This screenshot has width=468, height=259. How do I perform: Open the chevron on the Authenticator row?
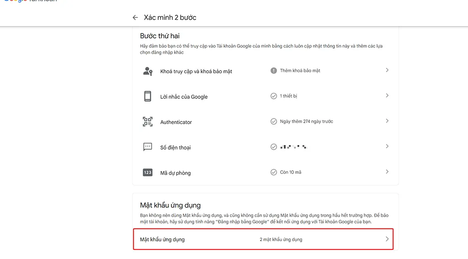[x=387, y=121]
